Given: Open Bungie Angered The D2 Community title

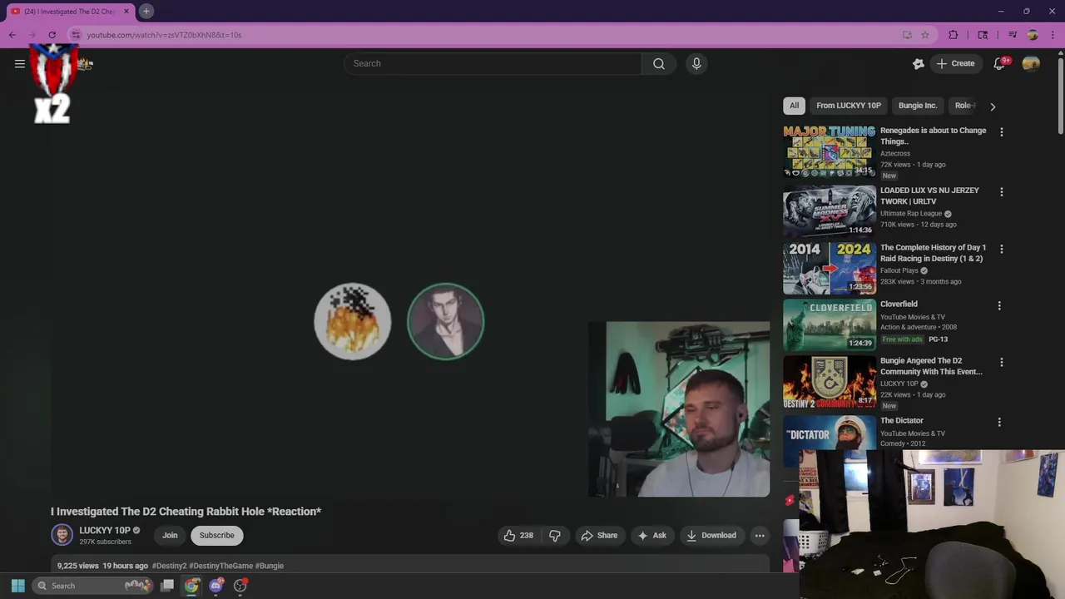Looking at the screenshot, I should [932, 366].
